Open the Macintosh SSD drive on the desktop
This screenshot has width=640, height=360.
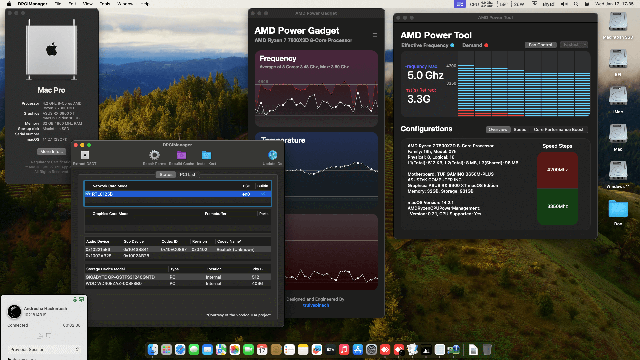click(618, 22)
